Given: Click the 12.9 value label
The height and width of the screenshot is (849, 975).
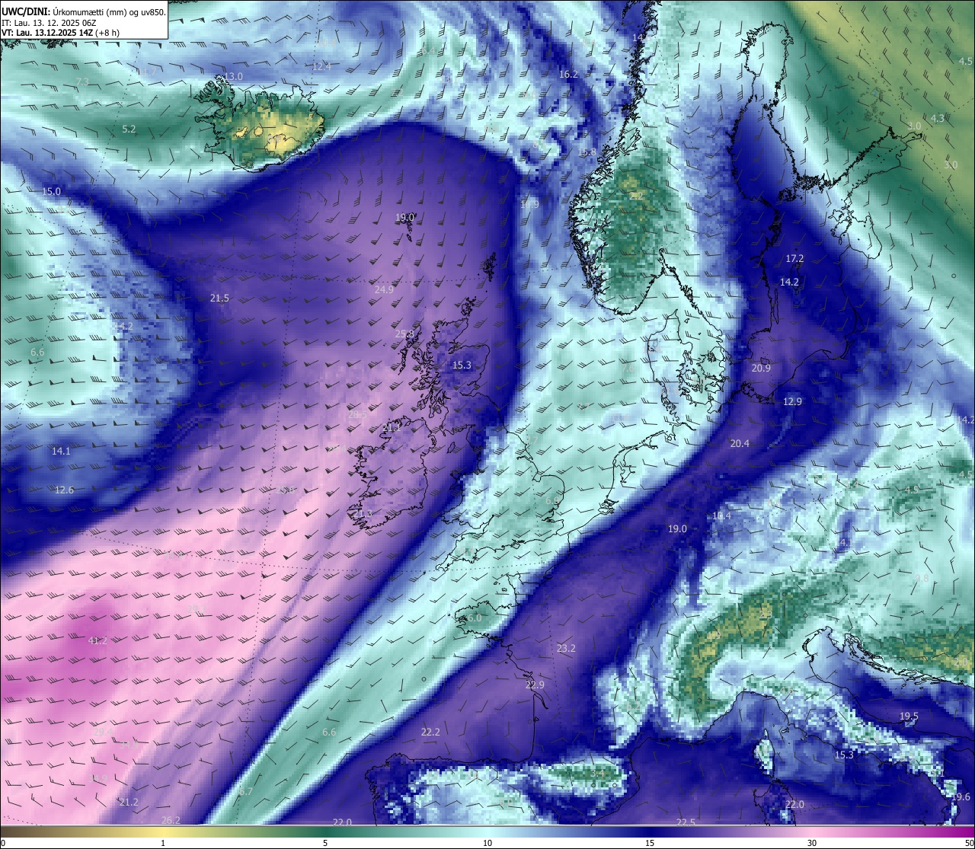Looking at the screenshot, I should [x=792, y=401].
